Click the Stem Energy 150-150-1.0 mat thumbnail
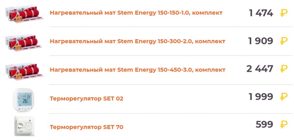The image size is (294, 140). (x=24, y=13)
